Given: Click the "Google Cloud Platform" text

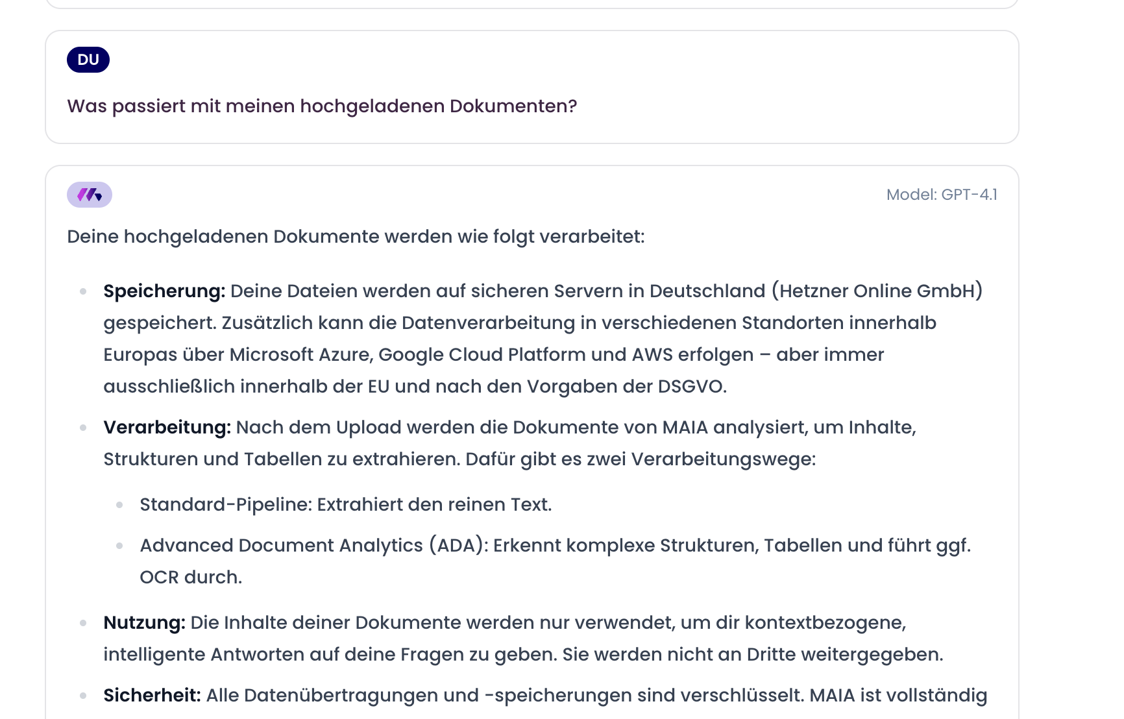Looking at the screenshot, I should [x=482, y=355].
